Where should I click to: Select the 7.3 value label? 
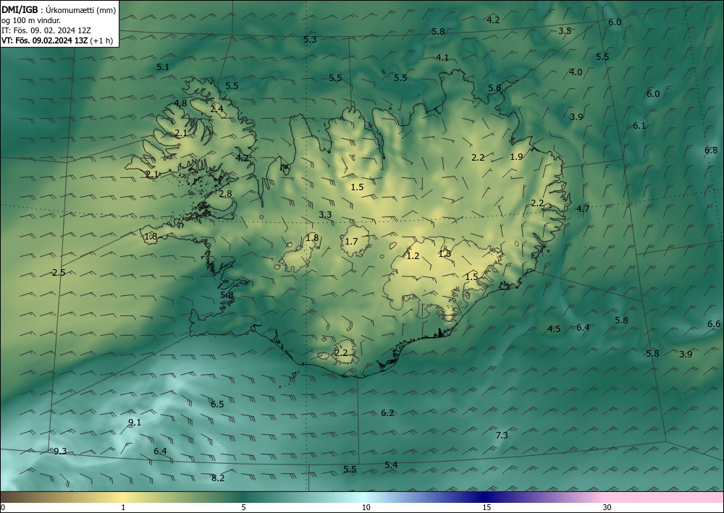(x=502, y=435)
